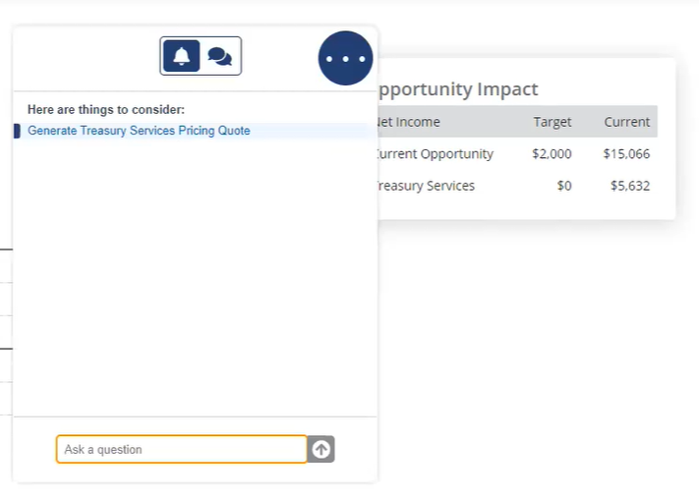This screenshot has width=699, height=499.
Task: Click the round three-dots assistant button
Action: [x=345, y=58]
